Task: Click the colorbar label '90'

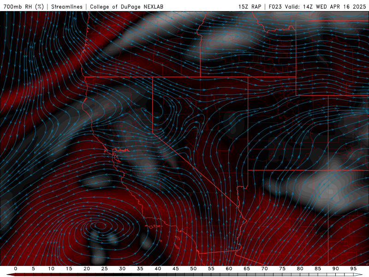Action: point(335,269)
